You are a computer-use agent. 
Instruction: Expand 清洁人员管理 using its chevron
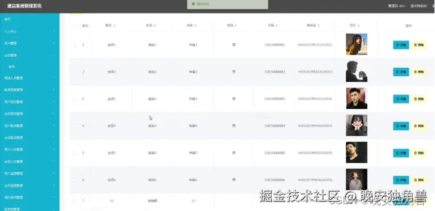pyautogui.click(x=53, y=78)
